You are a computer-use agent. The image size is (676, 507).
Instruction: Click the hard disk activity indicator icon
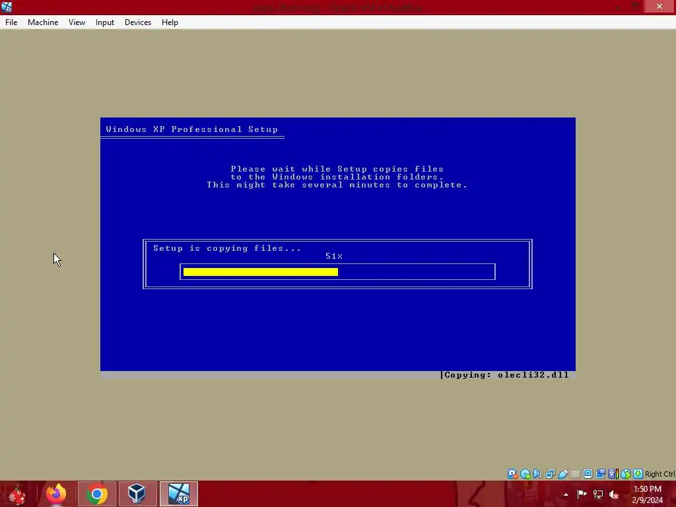click(512, 474)
